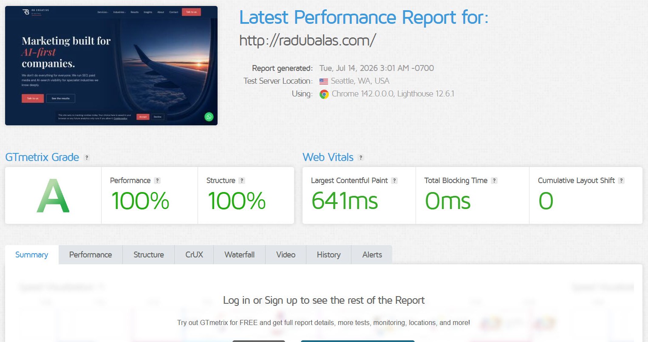Click the Cumulative Layout Shift 0 value
This screenshot has height=342, width=648.
(546, 201)
